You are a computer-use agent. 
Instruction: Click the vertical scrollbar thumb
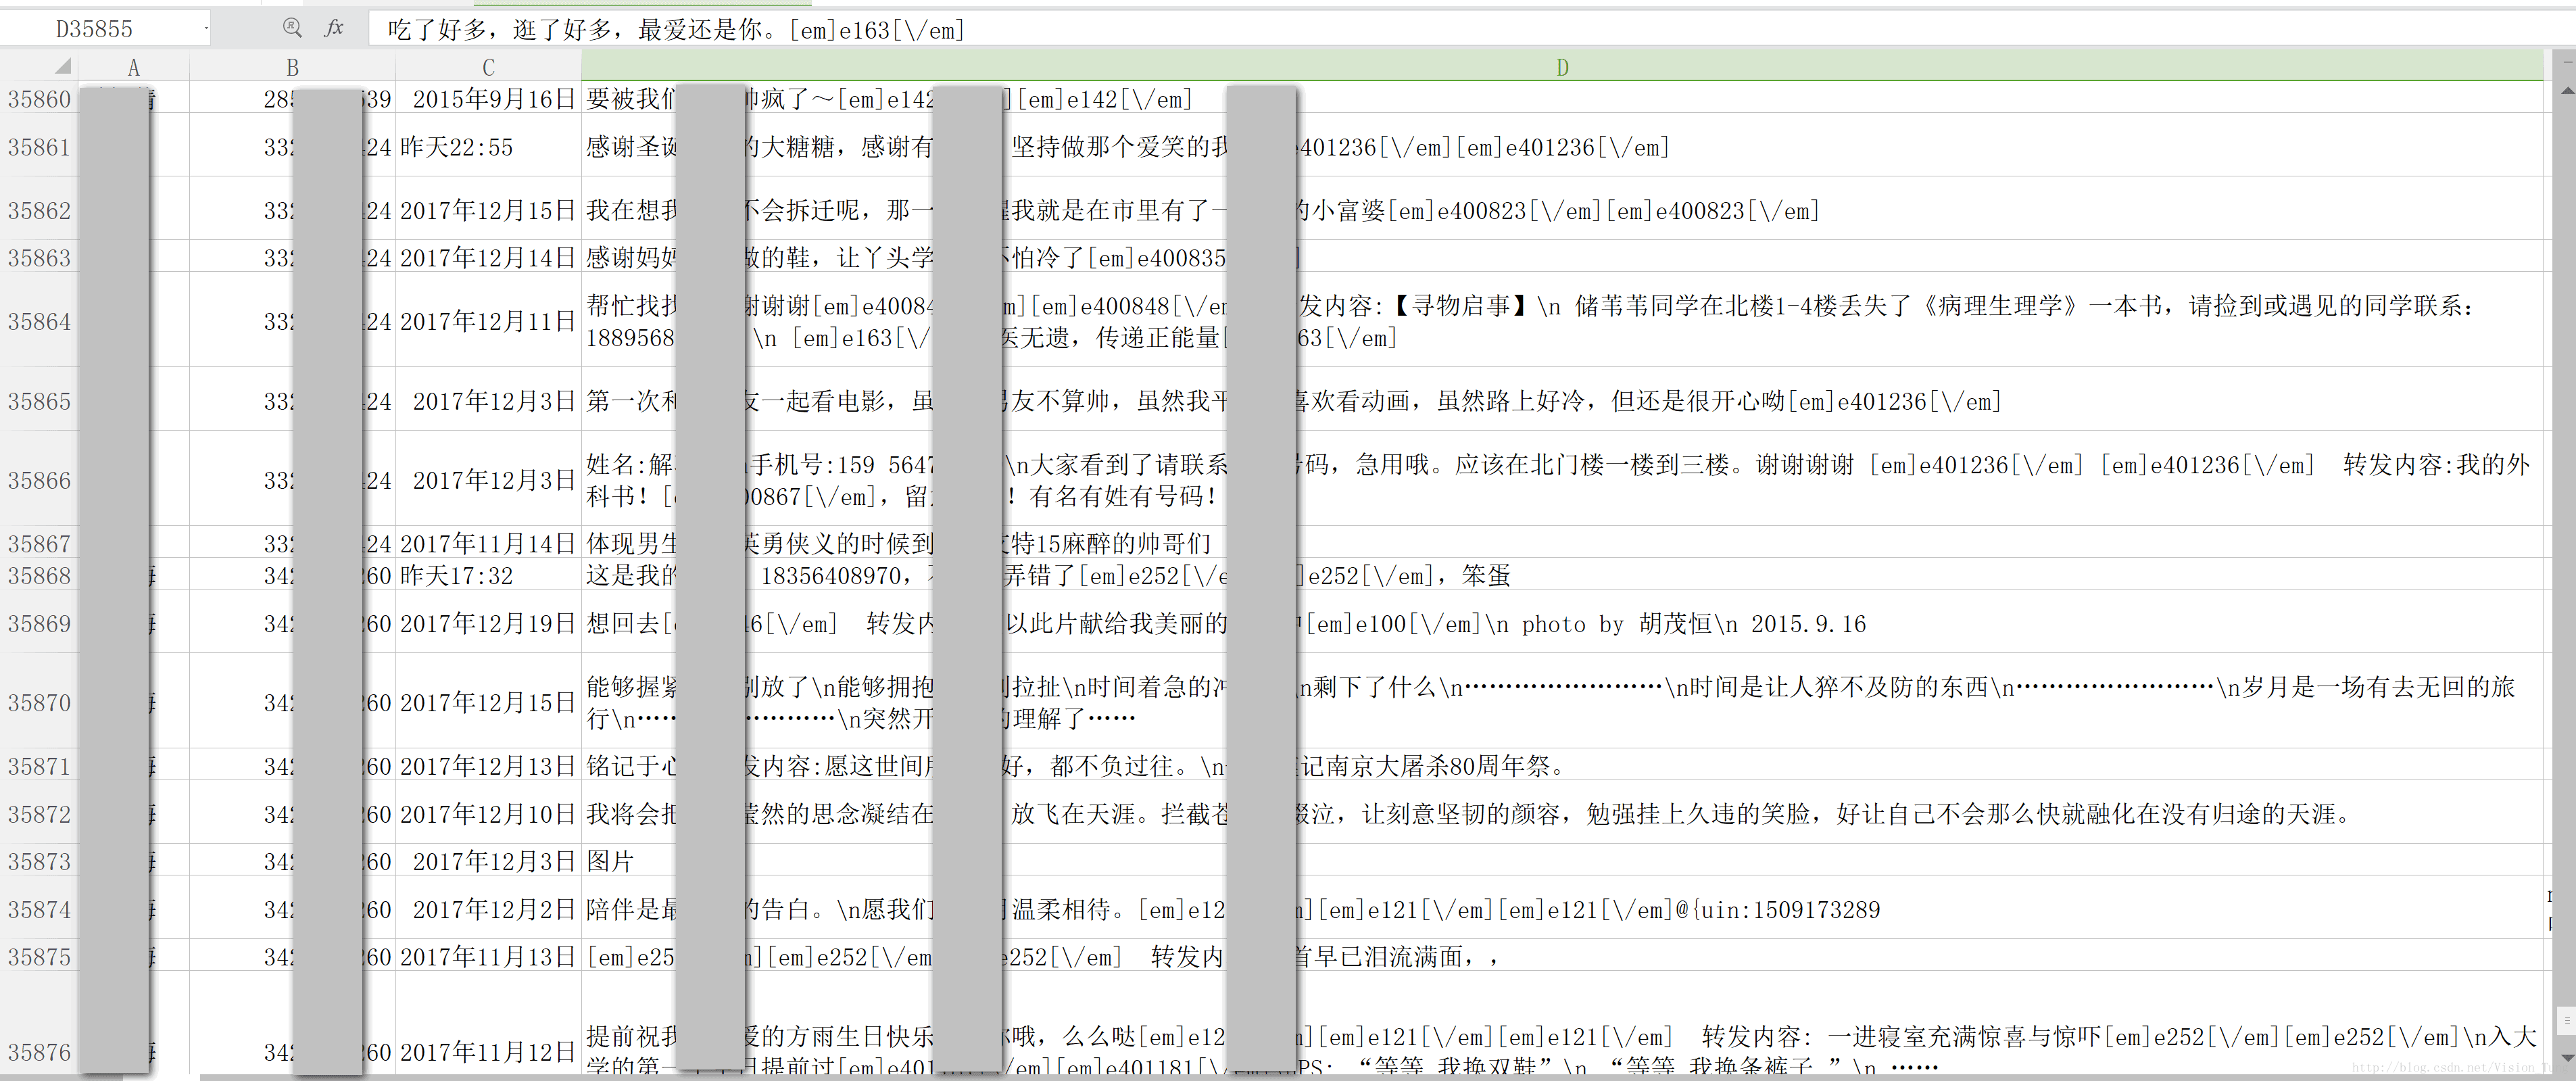tap(2566, 1021)
